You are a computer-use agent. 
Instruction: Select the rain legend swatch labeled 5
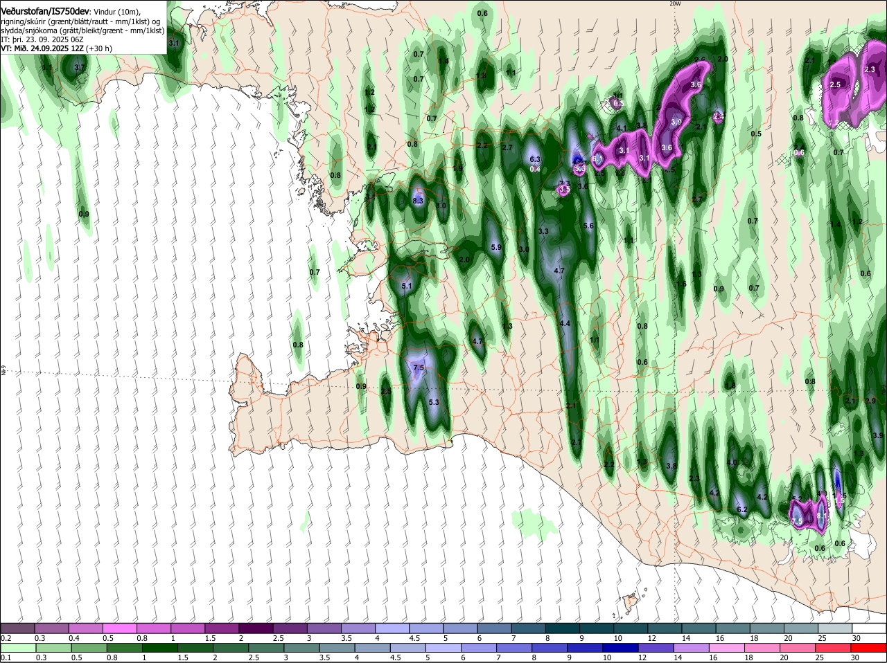point(445,648)
